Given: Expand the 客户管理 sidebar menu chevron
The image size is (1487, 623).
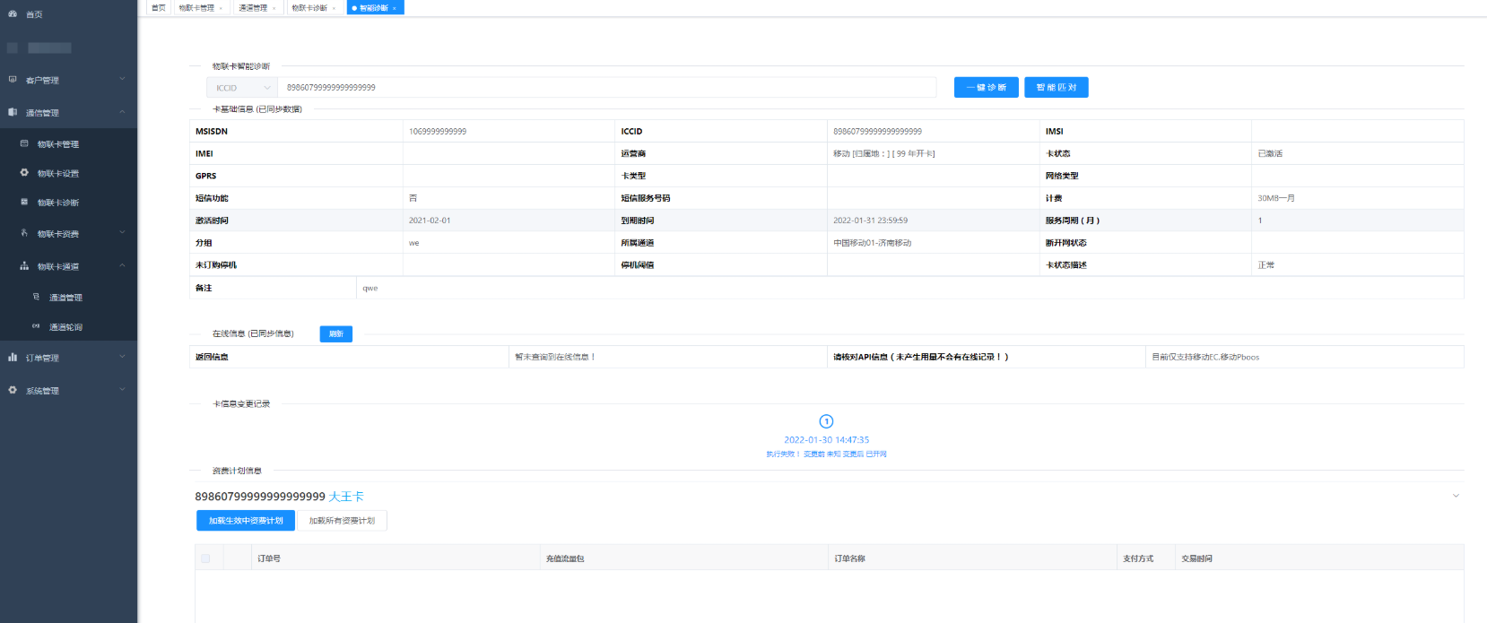Looking at the screenshot, I should pos(122,79).
